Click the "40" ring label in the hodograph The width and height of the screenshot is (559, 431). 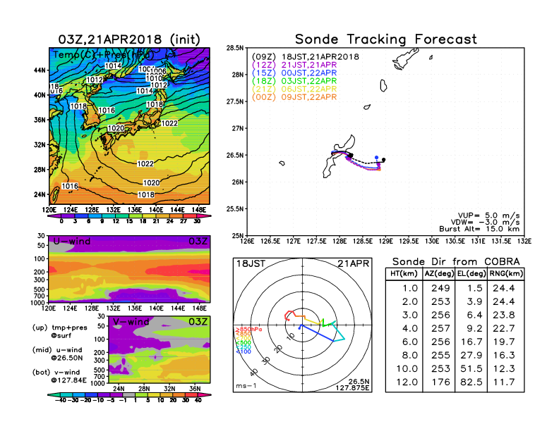point(254,372)
